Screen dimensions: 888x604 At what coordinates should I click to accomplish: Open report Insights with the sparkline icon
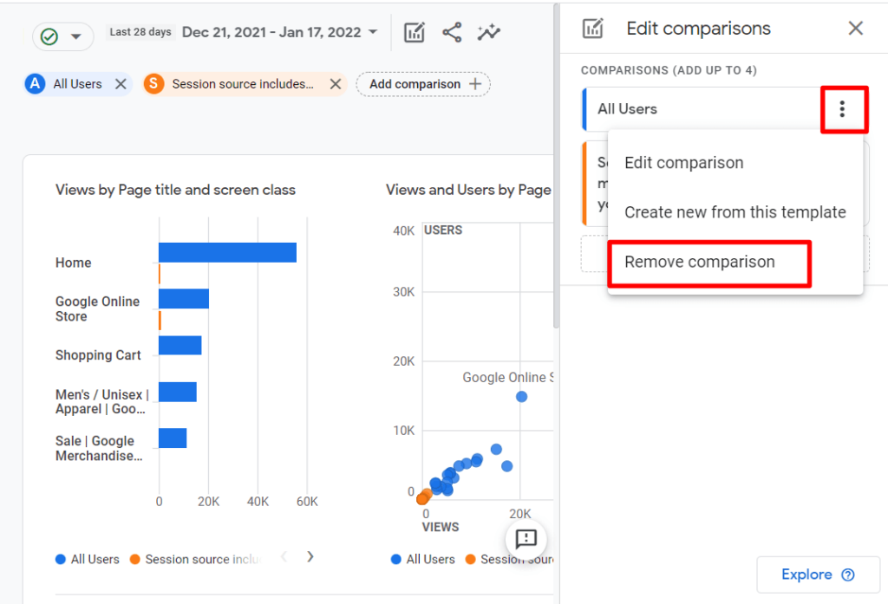488,31
